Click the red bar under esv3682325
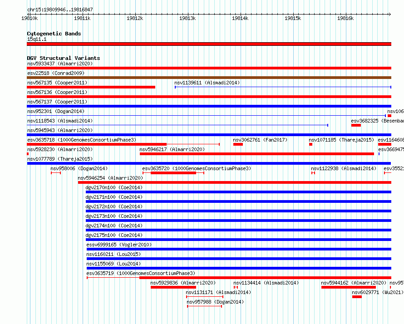The image size is (404, 324). pos(356,125)
